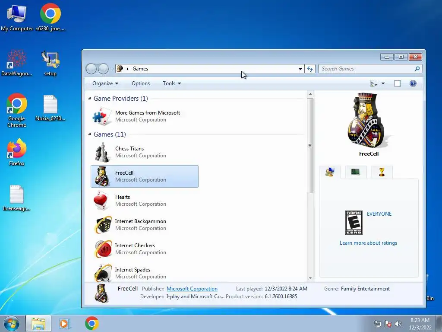Click the arrow before Games in address bar
Screen dimensions: 442x332
[128, 69]
